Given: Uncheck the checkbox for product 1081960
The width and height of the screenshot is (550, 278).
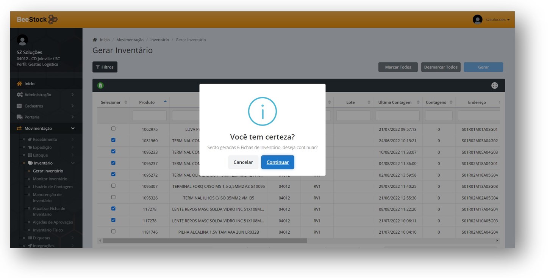Looking at the screenshot, I should (x=113, y=140).
